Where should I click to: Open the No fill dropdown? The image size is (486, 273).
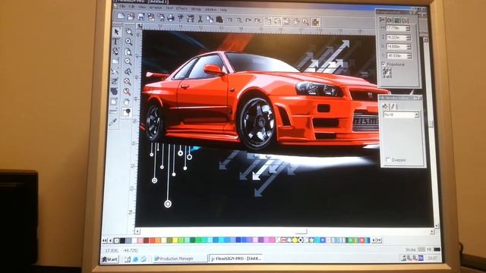tap(416, 115)
